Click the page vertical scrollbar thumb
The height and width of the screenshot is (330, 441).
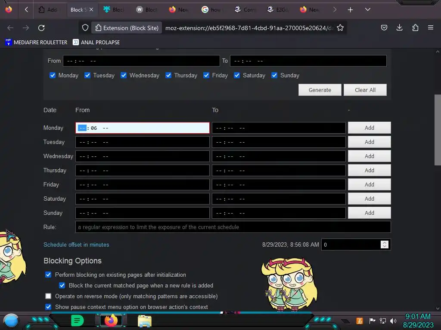(438, 130)
